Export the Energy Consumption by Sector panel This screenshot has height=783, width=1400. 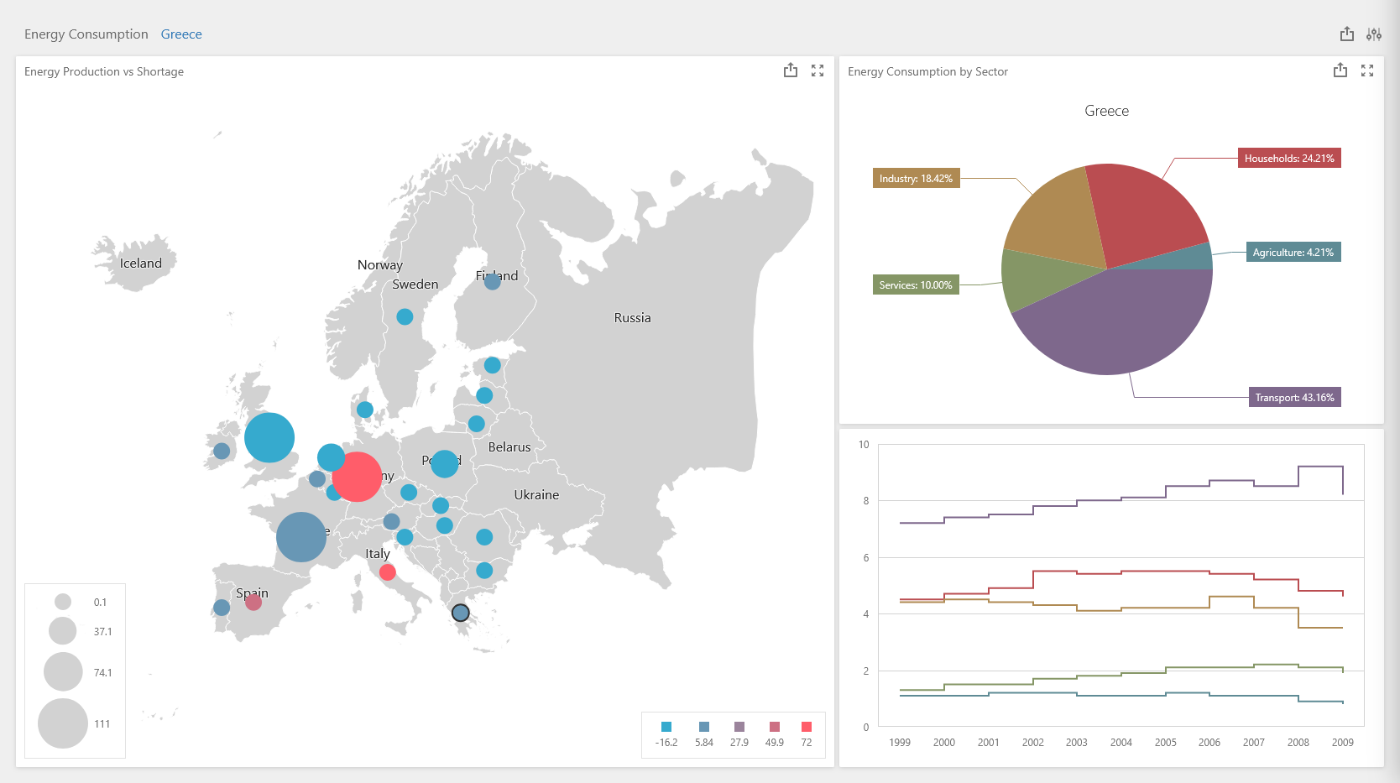tap(1340, 71)
